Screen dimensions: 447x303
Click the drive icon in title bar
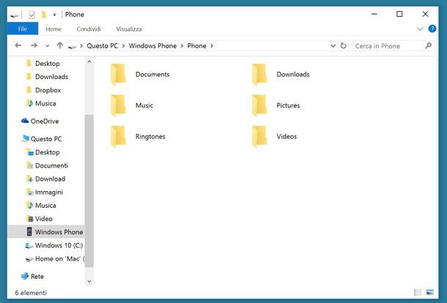pyautogui.click(x=14, y=15)
